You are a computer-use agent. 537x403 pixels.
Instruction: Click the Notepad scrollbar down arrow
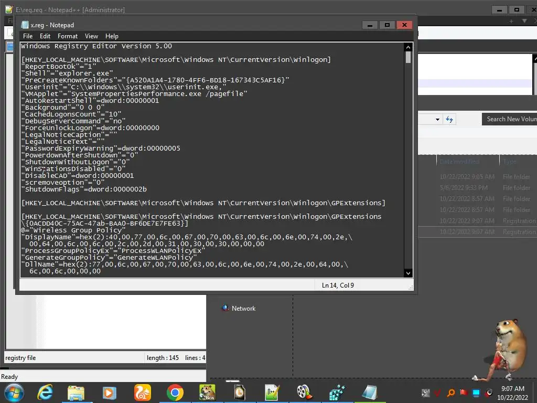point(408,273)
